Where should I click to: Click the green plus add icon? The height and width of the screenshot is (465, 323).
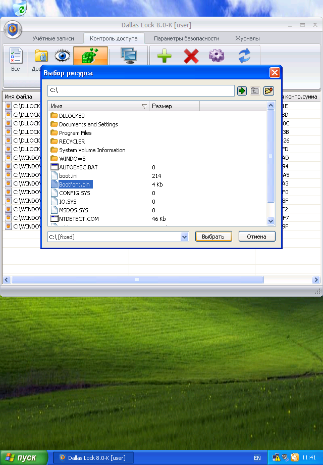[165, 56]
